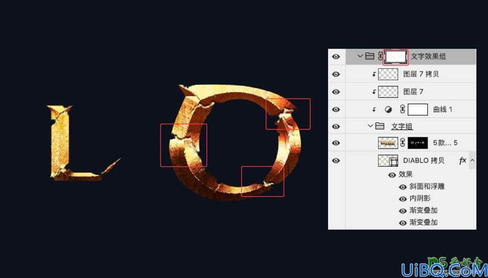Hide the 5款... 5 layer
The image size is (488, 278).
click(x=336, y=143)
